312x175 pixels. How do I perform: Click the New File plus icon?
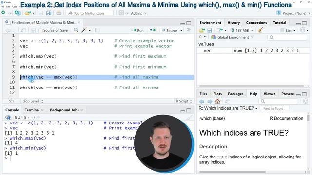click(3, 13)
